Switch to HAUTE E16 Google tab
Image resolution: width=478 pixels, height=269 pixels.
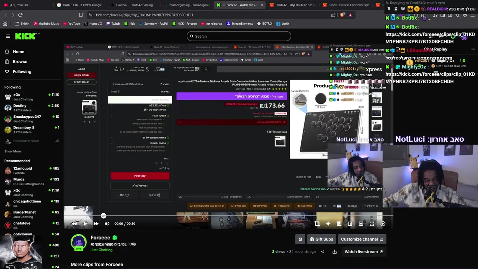80,5
